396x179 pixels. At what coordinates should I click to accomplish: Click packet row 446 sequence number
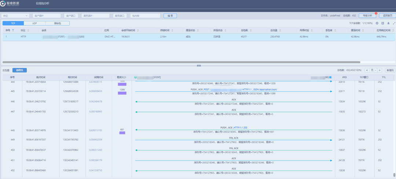click(x=13, y=102)
